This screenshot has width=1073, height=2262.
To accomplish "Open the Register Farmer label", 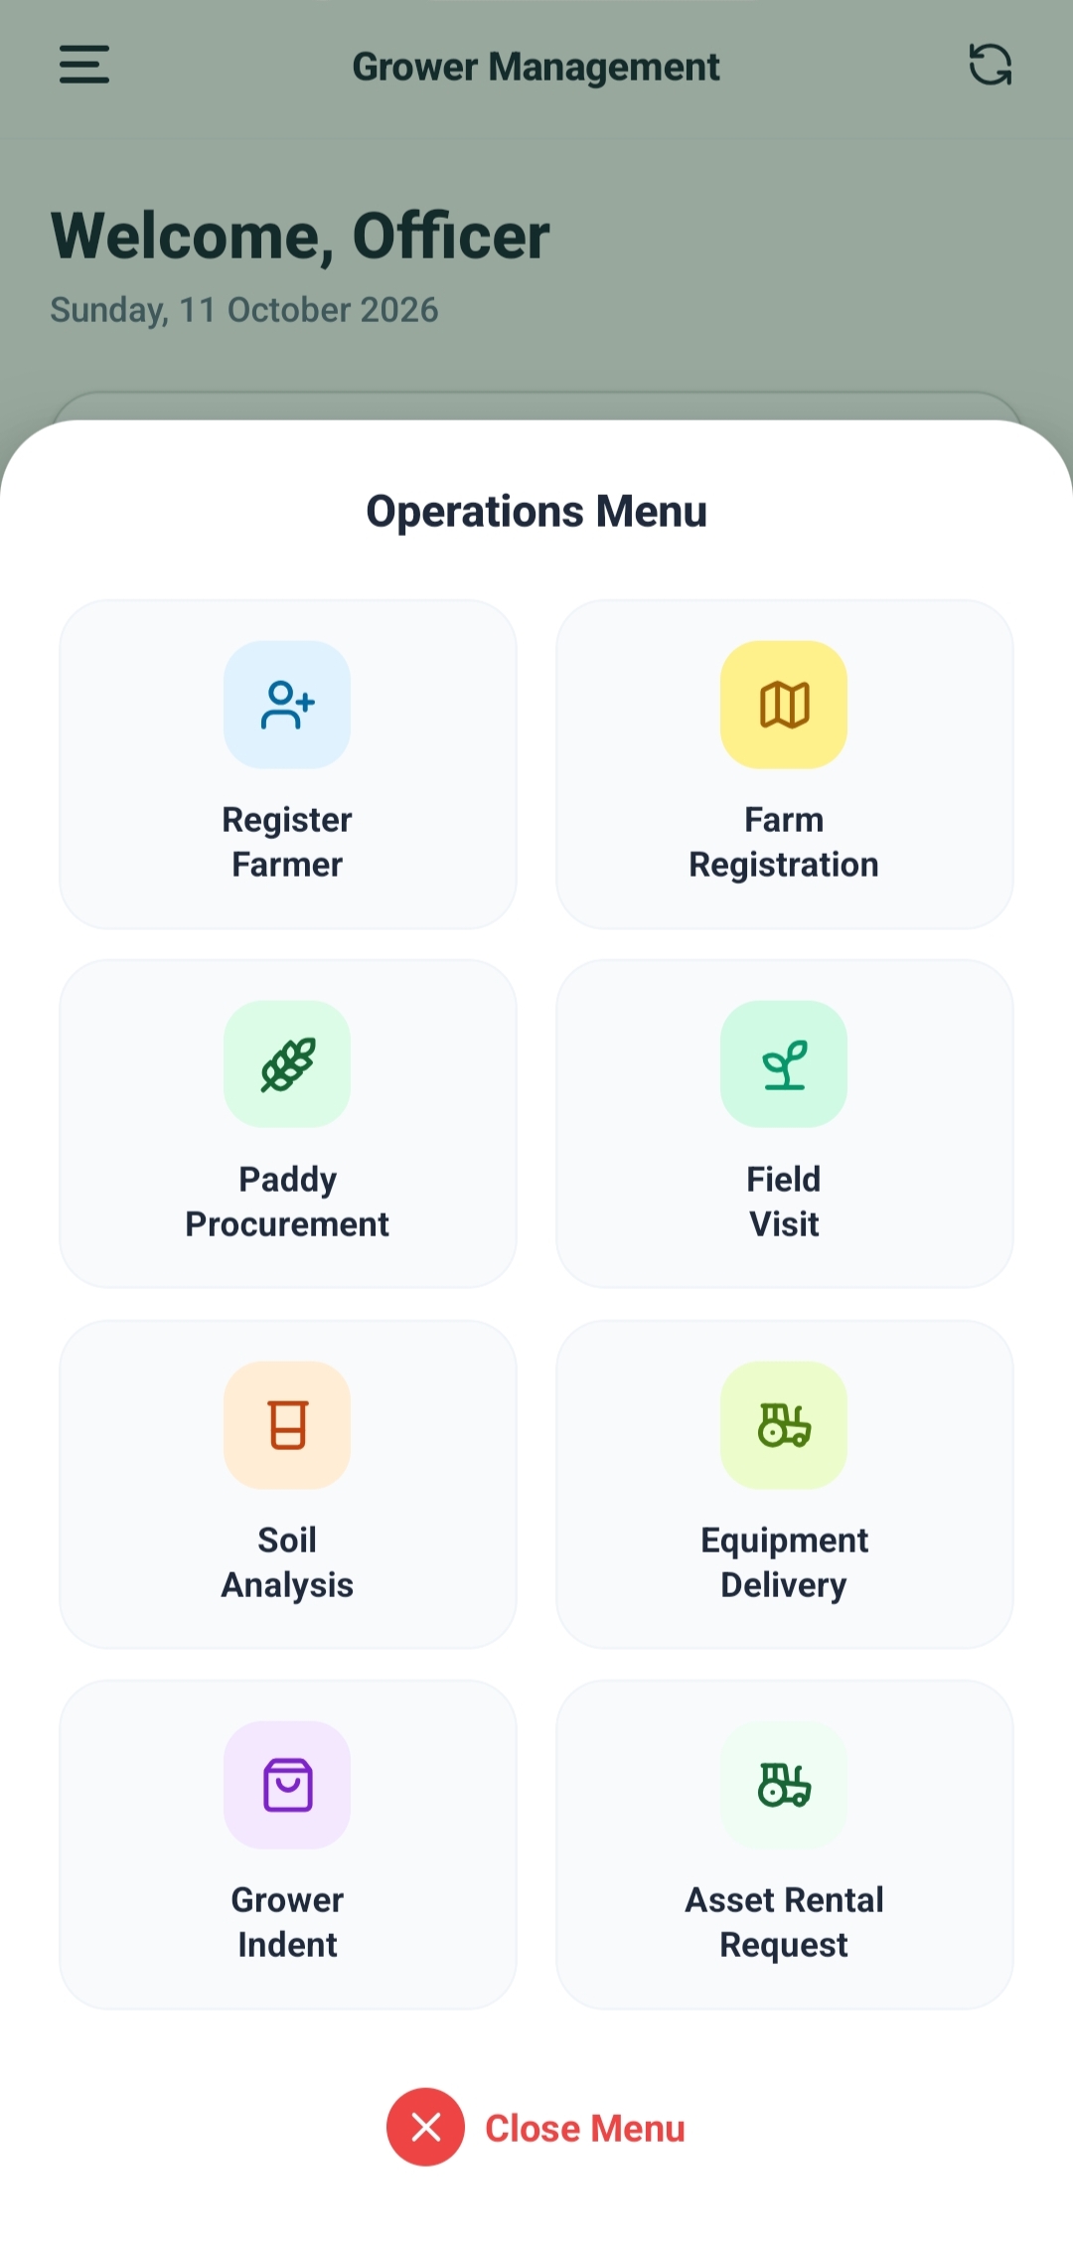I will pos(287,842).
